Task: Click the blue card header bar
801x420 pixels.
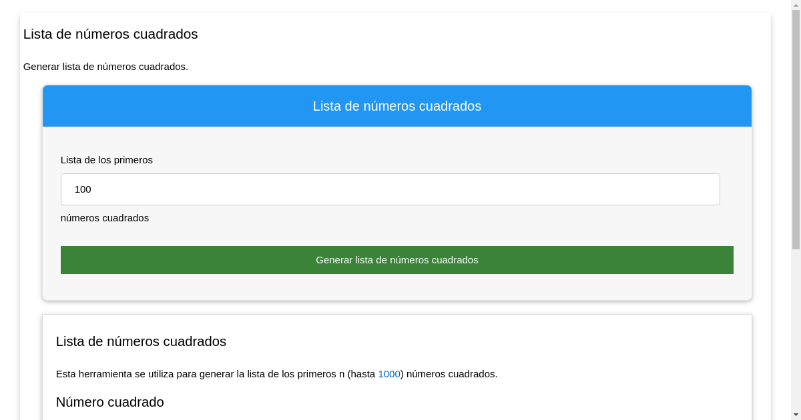Action: pos(397,106)
